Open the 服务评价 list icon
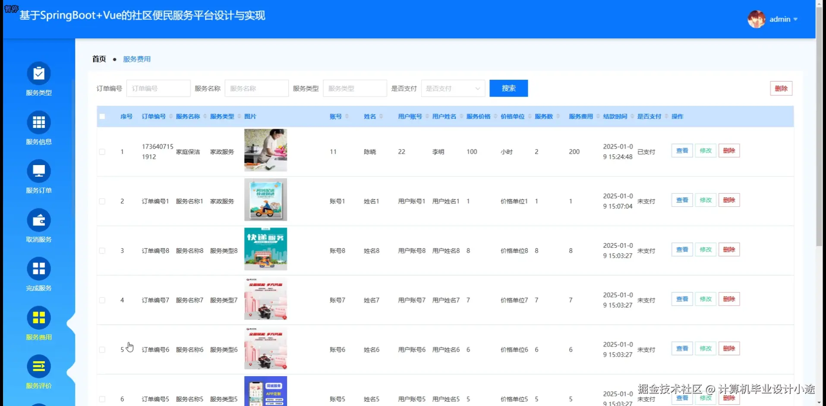826x406 pixels. point(39,367)
